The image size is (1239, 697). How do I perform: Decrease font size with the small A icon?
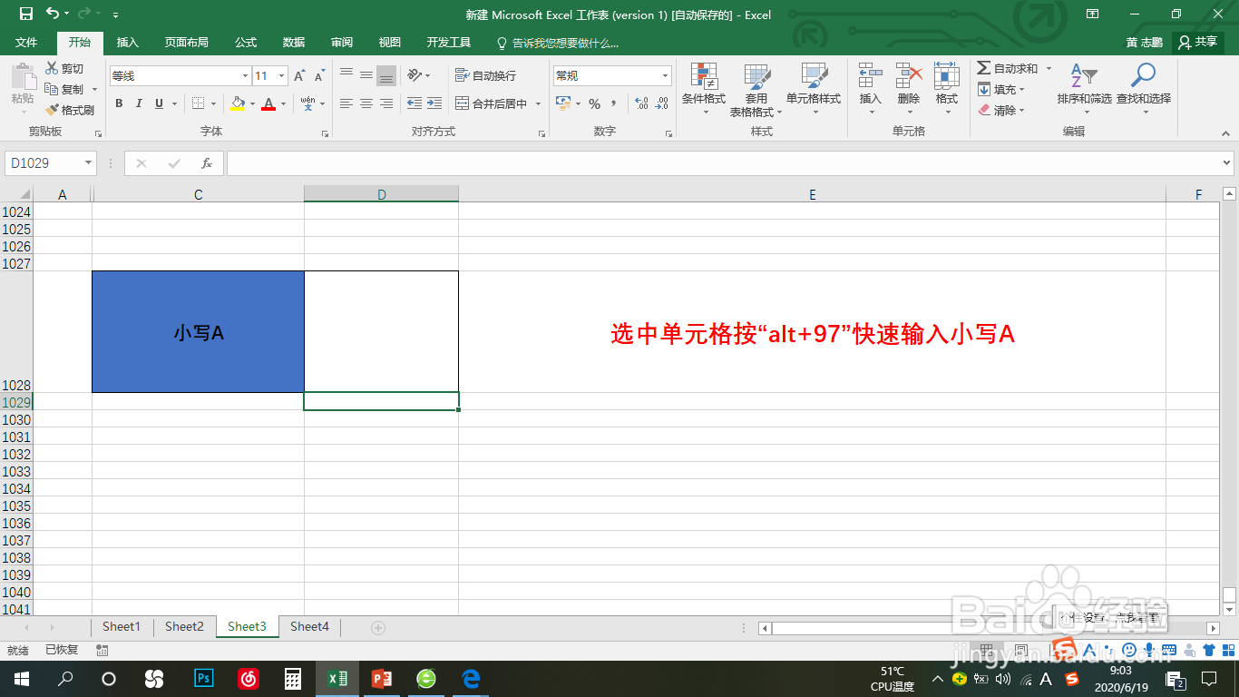[319, 76]
